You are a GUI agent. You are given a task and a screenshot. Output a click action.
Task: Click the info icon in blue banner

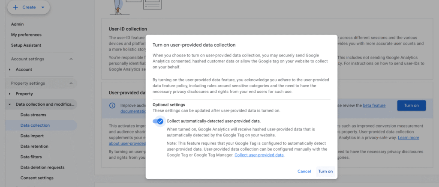click(x=112, y=105)
